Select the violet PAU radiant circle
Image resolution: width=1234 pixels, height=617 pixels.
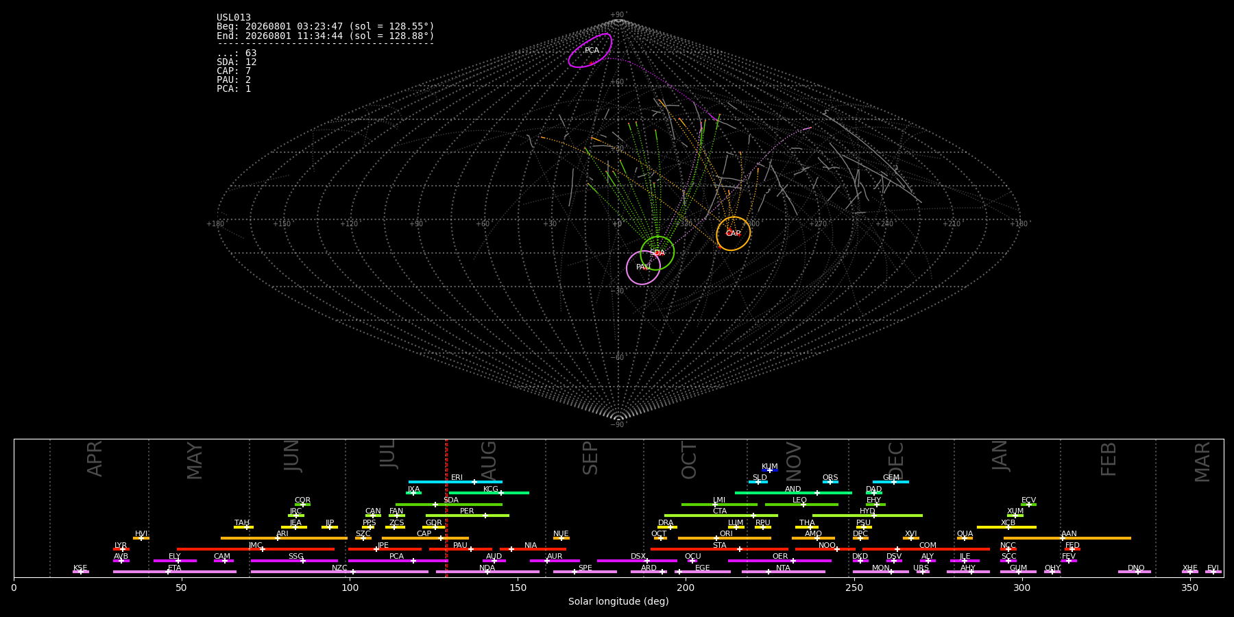click(x=643, y=267)
